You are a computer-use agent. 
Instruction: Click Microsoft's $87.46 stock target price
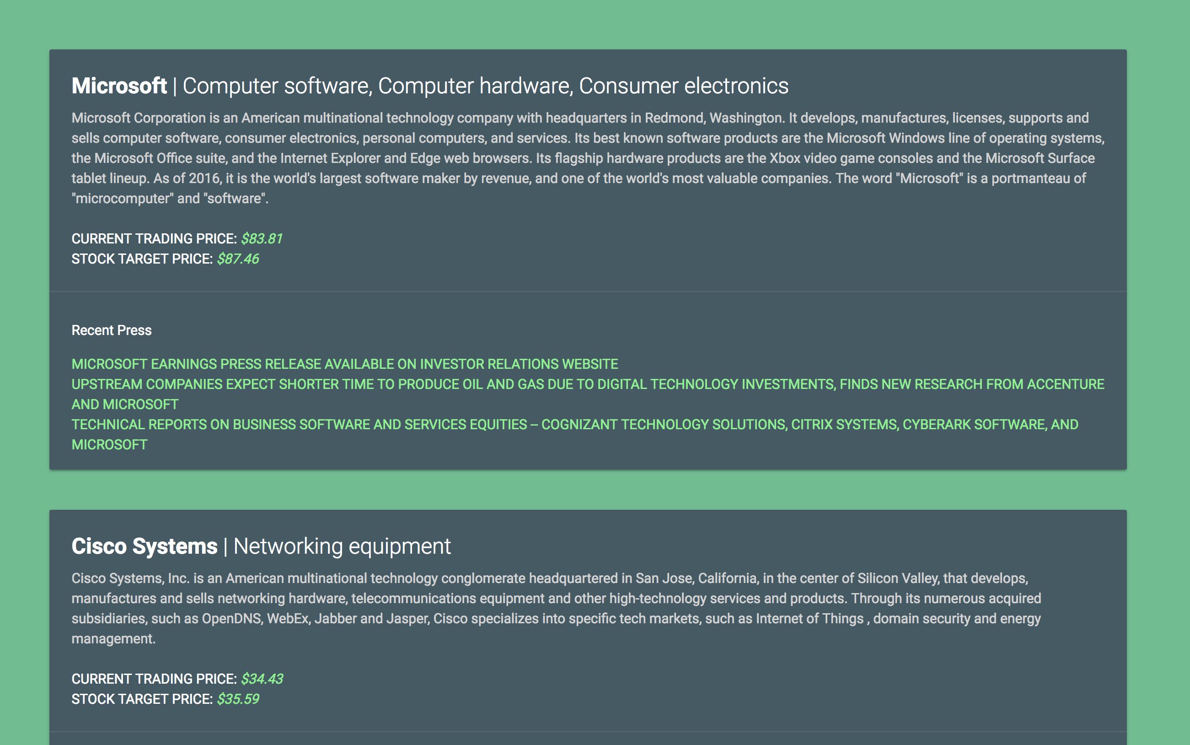click(238, 259)
